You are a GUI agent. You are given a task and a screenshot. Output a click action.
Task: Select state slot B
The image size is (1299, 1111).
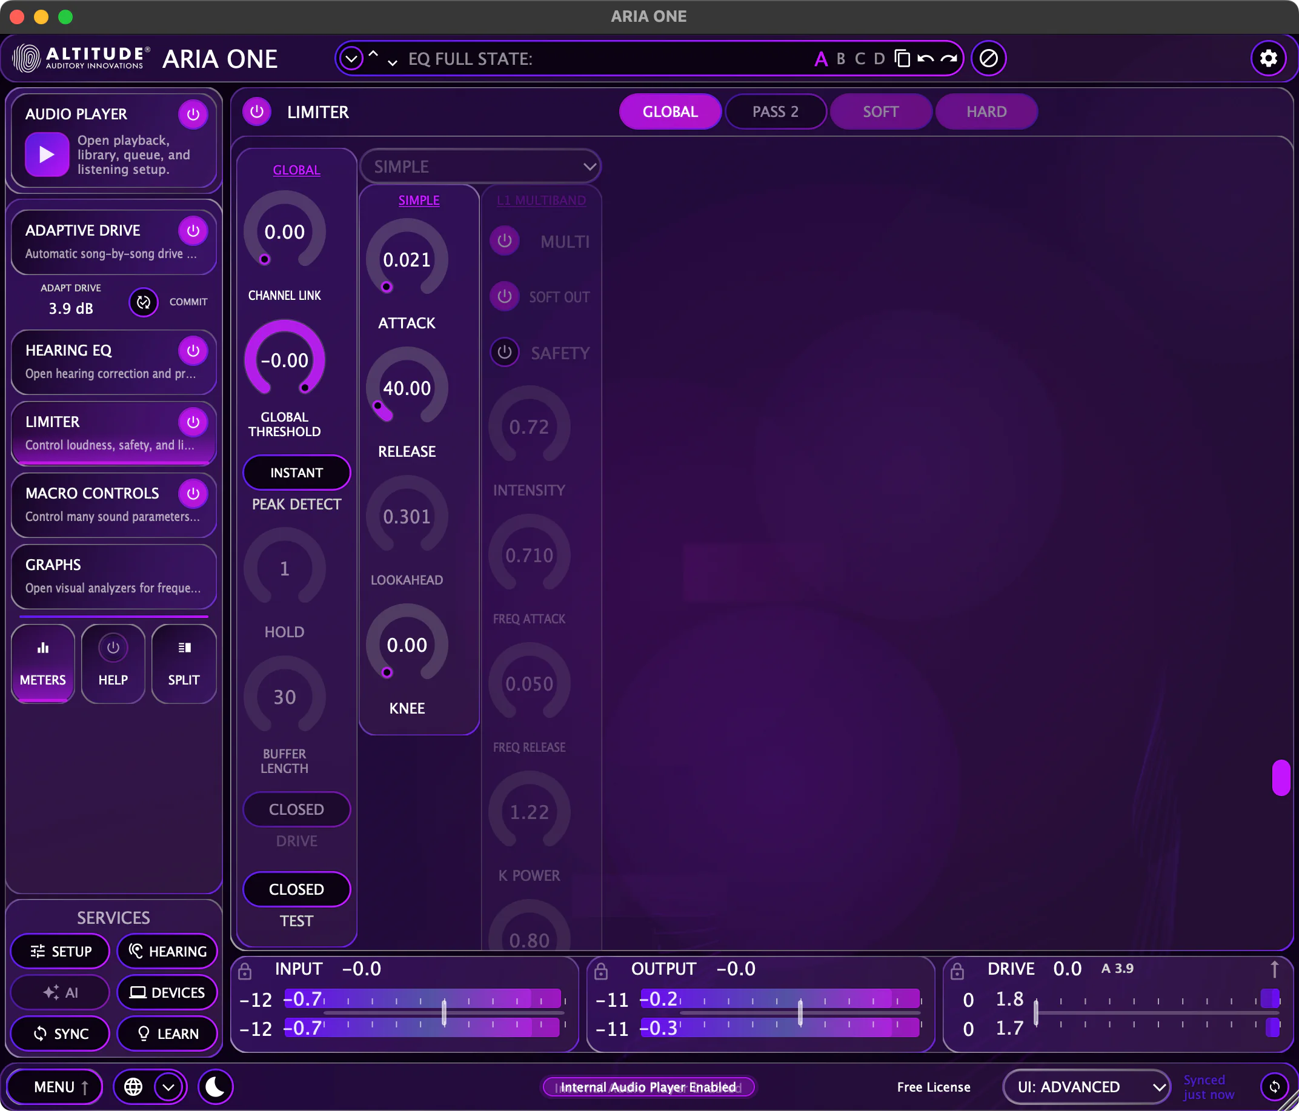click(x=841, y=59)
